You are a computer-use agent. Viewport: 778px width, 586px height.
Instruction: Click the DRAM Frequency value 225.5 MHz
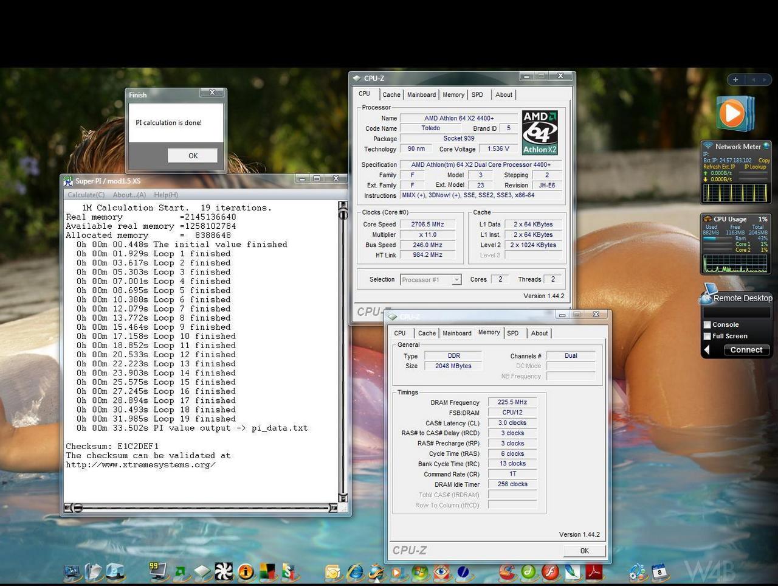(x=512, y=402)
